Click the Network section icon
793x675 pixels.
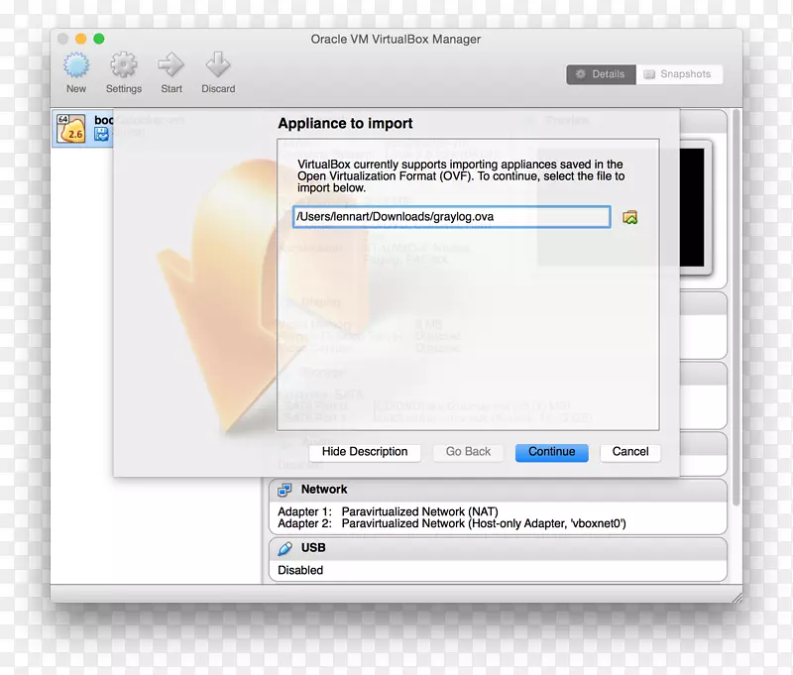click(285, 490)
